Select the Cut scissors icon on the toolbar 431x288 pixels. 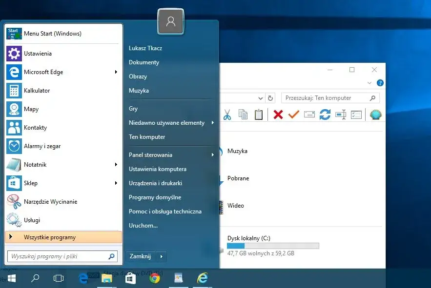227,114
